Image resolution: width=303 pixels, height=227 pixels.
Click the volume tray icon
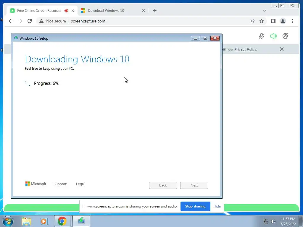(273, 221)
